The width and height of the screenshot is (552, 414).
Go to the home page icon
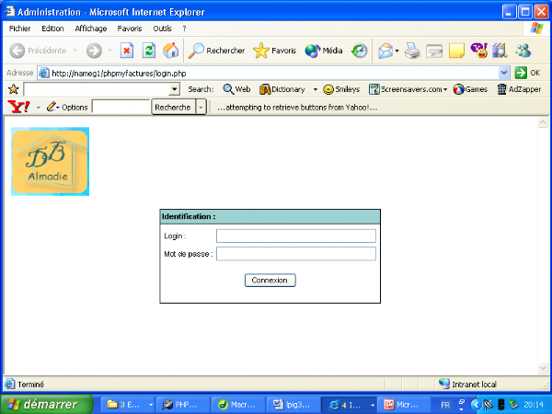pos(171,51)
